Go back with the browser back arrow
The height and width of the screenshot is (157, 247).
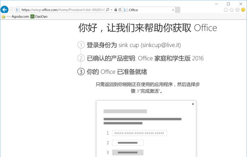pyautogui.click(x=5, y=10)
